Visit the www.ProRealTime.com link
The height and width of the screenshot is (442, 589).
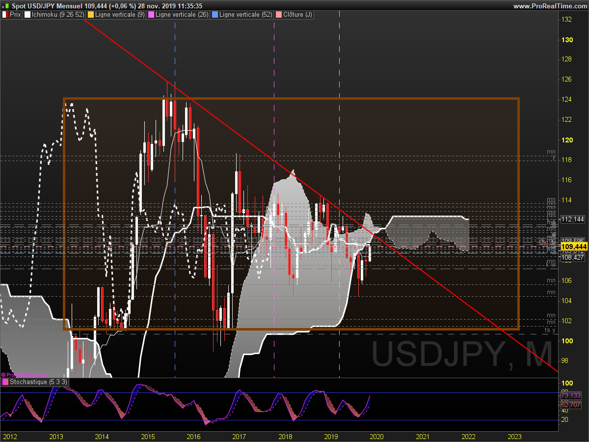click(x=550, y=6)
